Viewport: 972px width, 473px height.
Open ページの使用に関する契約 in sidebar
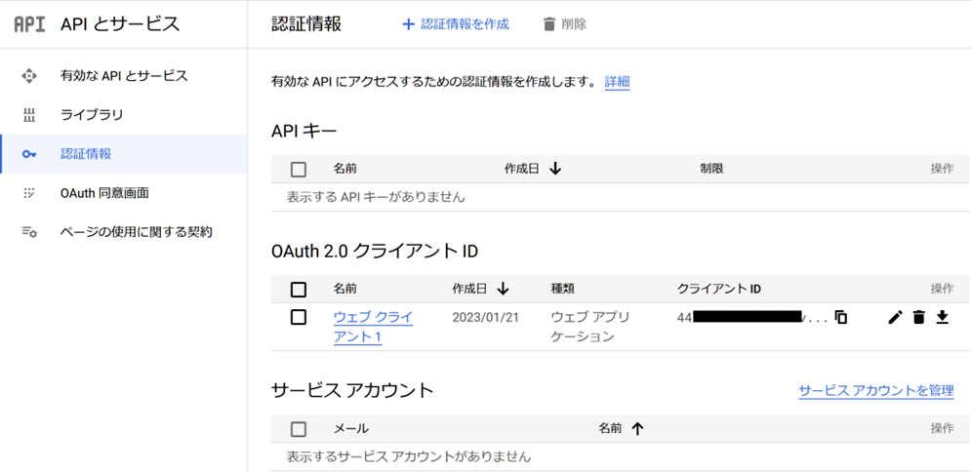[x=136, y=232]
